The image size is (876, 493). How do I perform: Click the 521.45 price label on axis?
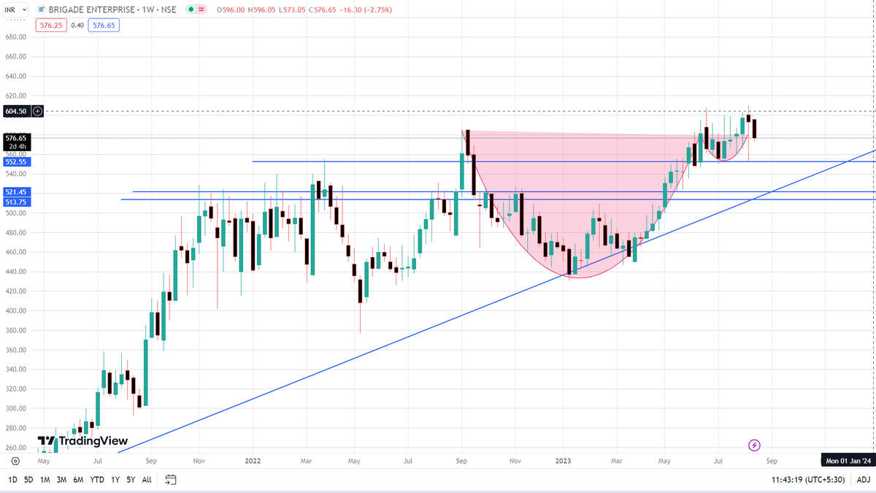[15, 191]
